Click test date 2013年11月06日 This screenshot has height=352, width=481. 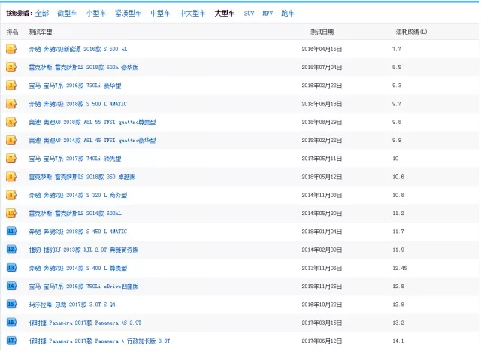[x=322, y=269]
